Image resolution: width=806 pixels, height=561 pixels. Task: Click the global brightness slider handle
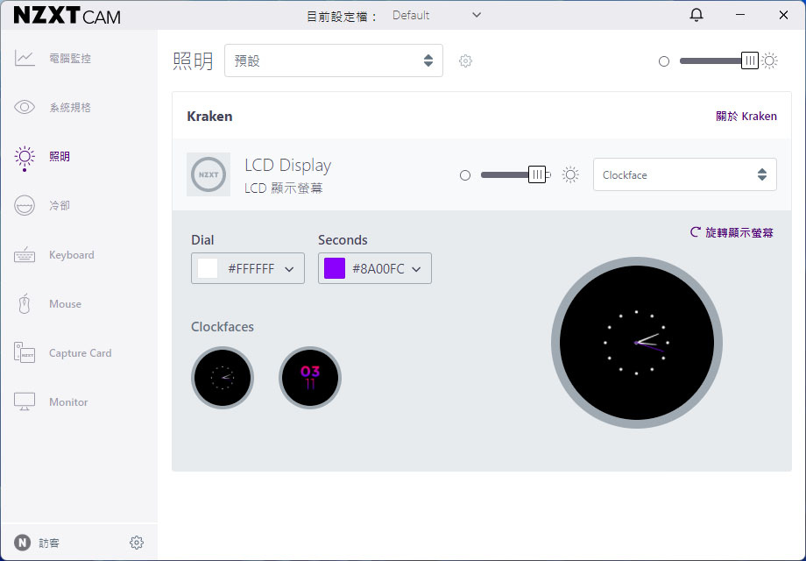coord(750,60)
